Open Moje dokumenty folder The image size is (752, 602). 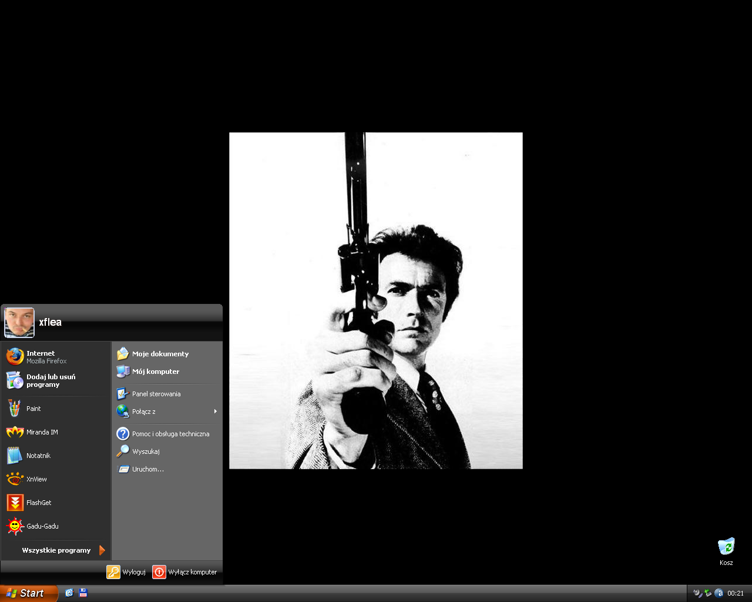pos(160,354)
